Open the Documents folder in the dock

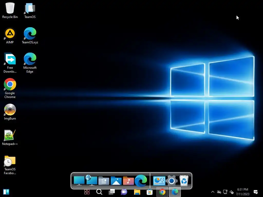coord(104,181)
